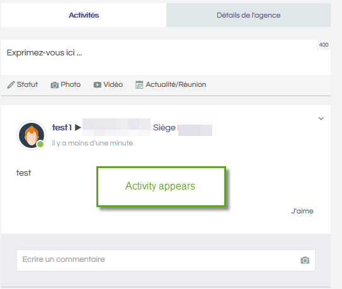Open the Siège agency link

(164, 128)
